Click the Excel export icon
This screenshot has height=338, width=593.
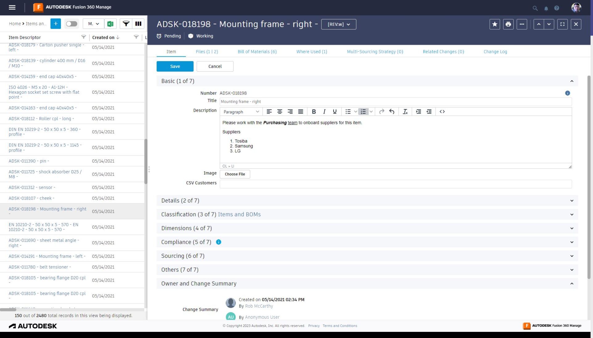click(110, 24)
